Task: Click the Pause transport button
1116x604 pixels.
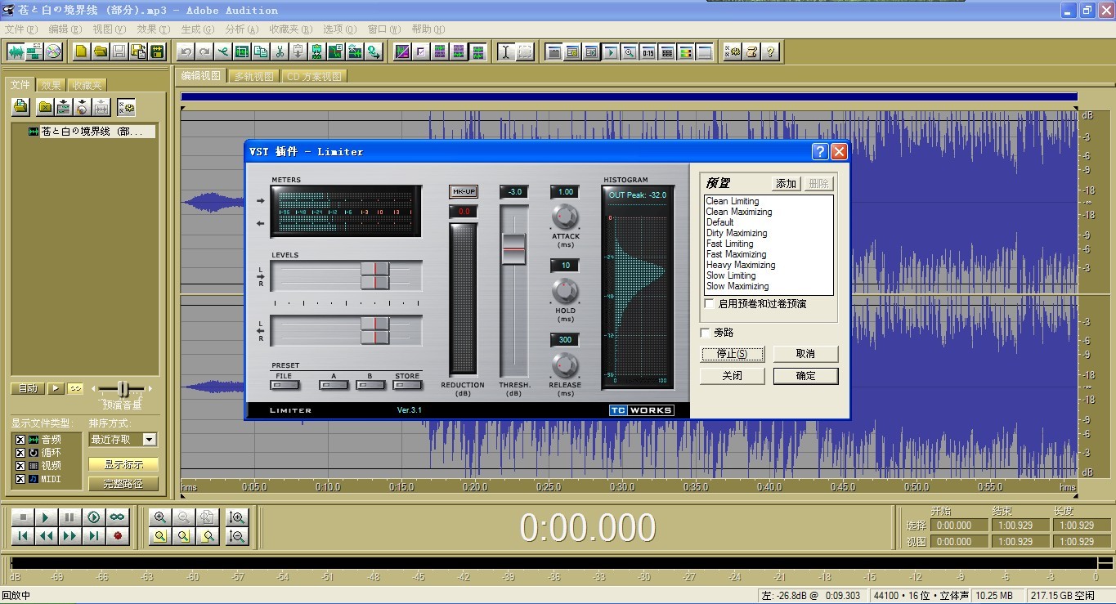Action: (70, 517)
